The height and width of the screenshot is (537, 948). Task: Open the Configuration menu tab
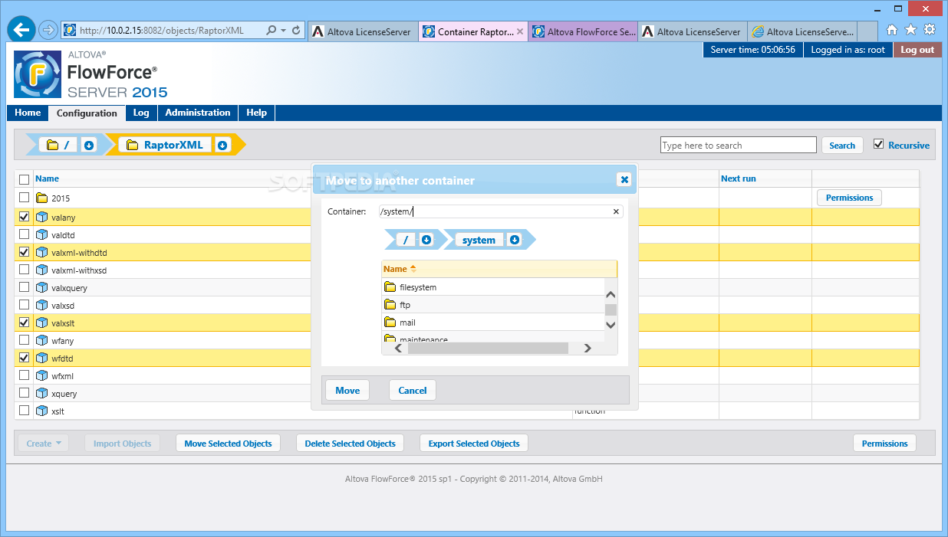click(87, 113)
